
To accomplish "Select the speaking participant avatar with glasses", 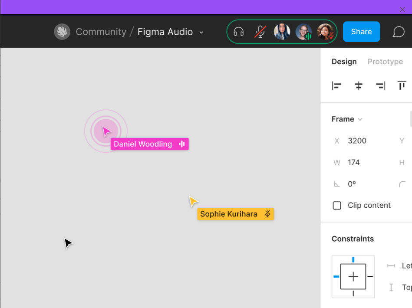I will click(303, 32).
